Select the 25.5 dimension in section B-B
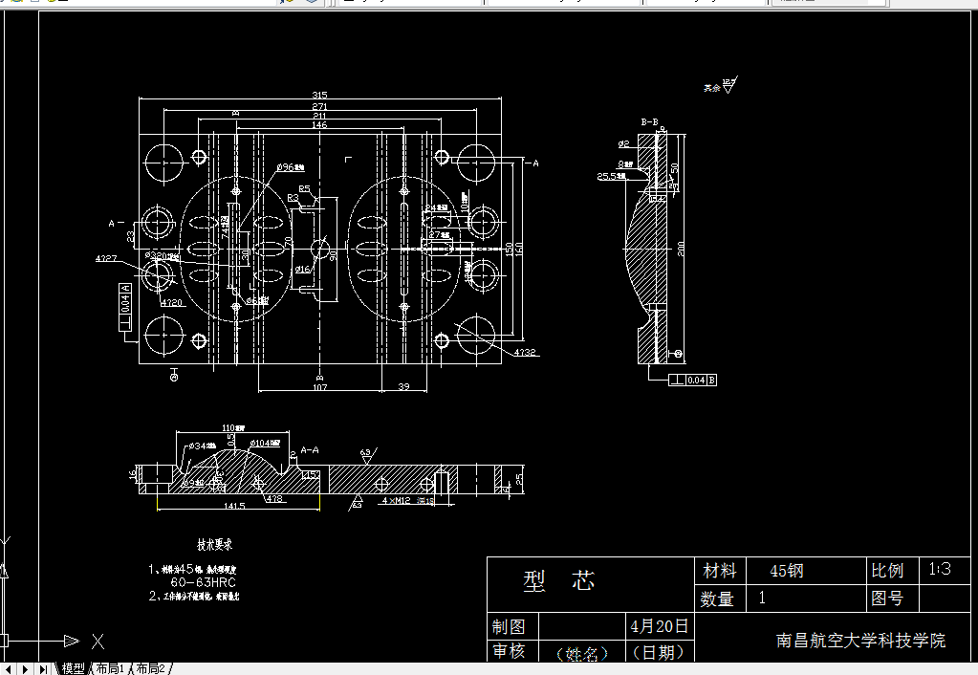 tap(611, 177)
